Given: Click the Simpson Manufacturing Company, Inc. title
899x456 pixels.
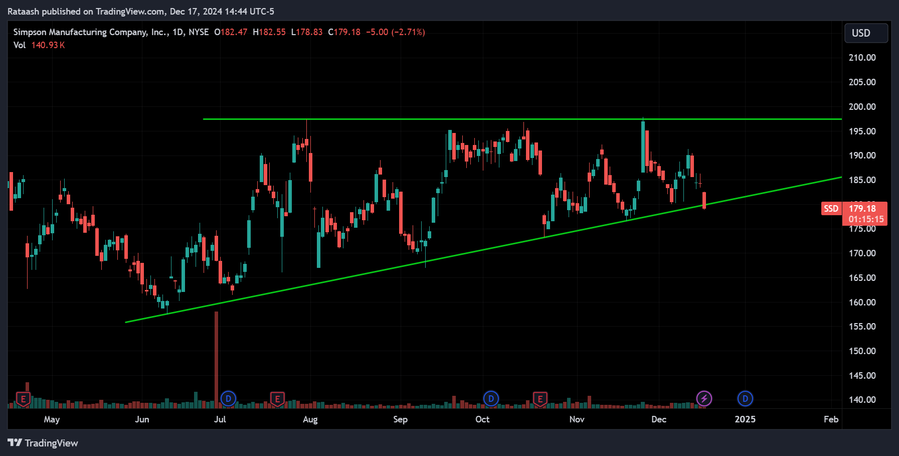Looking at the screenshot, I should (91, 32).
